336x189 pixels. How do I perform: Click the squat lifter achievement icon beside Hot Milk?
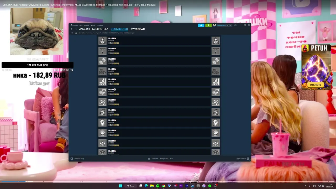[102, 41]
